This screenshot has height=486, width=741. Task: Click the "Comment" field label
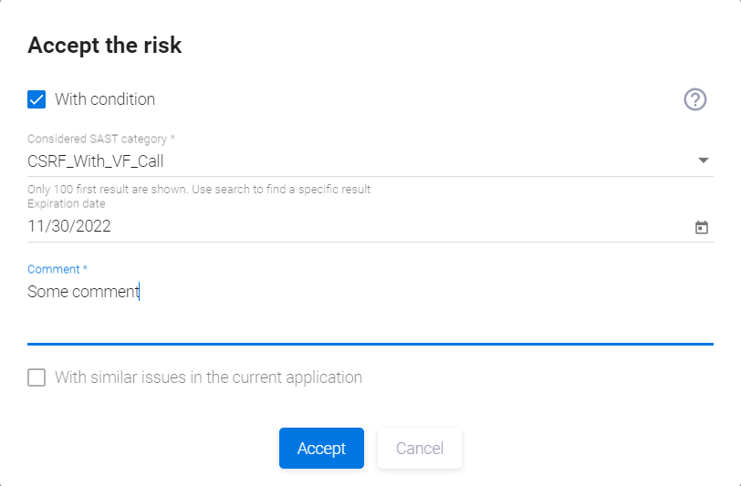57,270
